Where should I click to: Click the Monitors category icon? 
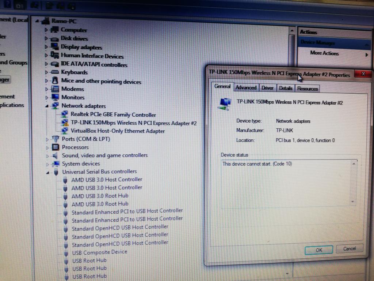[55, 97]
